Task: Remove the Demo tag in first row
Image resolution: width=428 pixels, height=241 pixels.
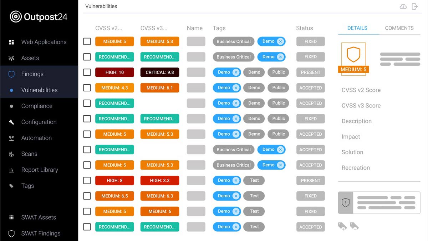Action: pos(280,41)
